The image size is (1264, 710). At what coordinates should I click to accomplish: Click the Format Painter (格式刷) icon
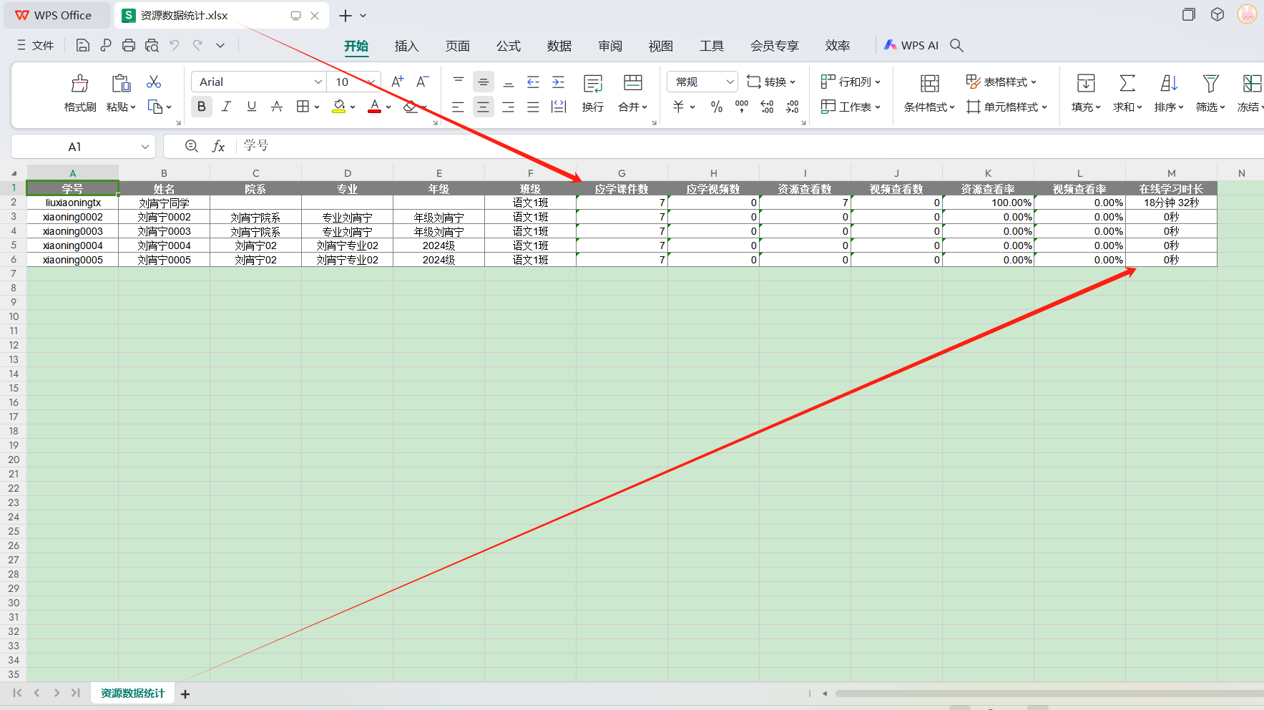pos(79,84)
